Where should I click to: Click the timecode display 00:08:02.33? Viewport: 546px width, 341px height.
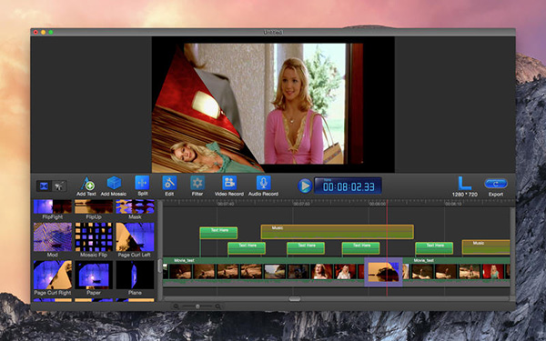point(348,186)
